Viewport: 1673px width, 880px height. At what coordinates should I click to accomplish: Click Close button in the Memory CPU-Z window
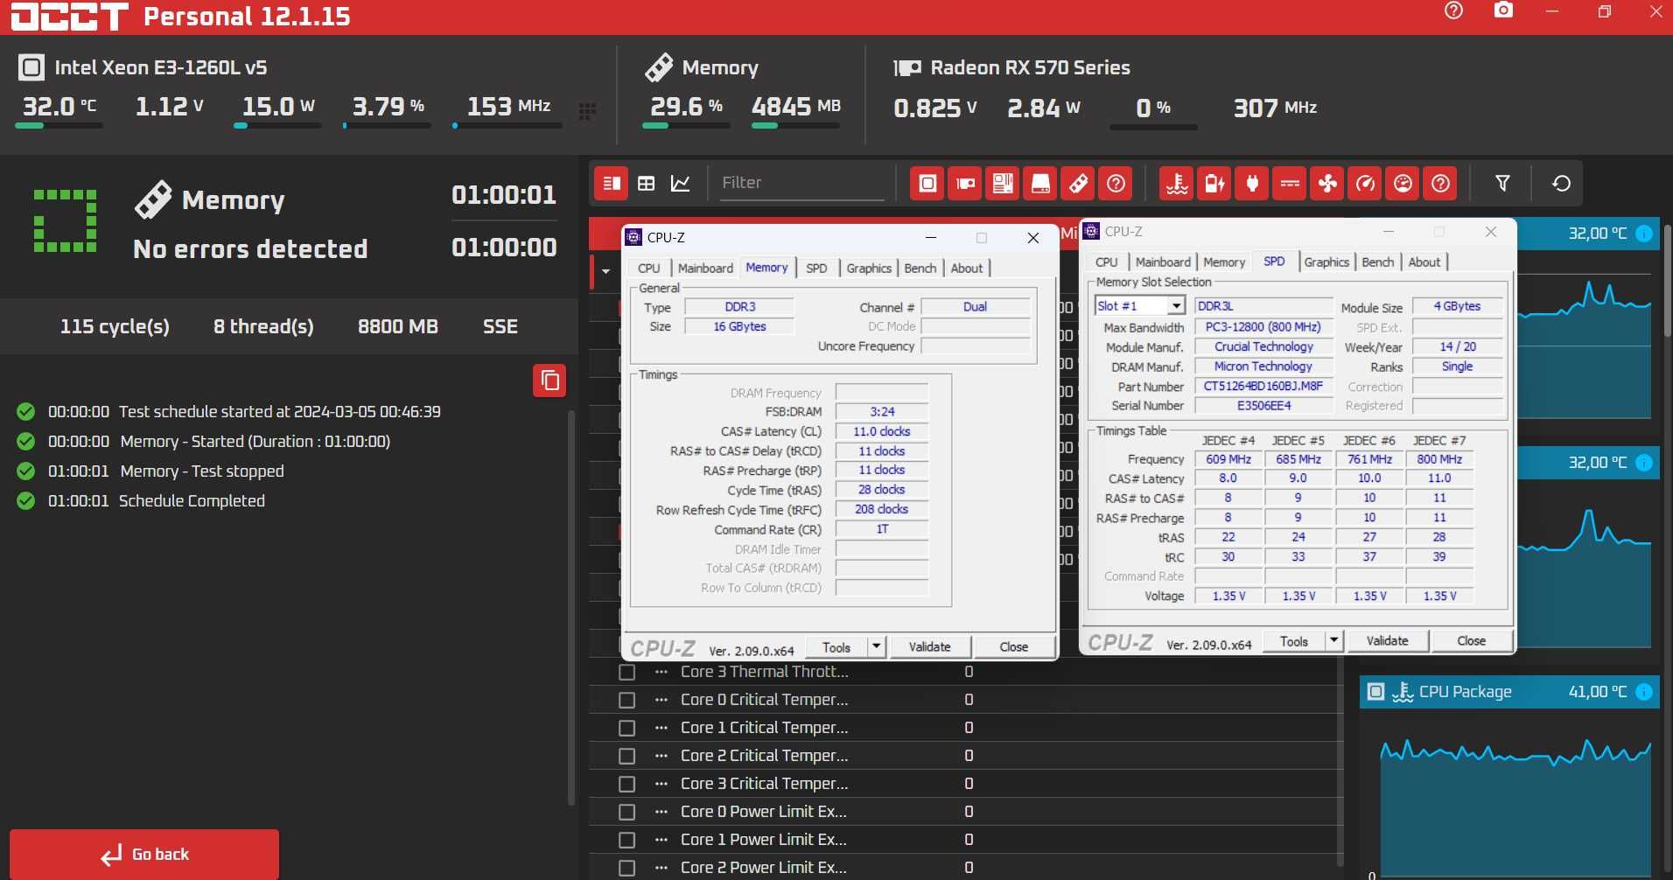coord(1013,646)
